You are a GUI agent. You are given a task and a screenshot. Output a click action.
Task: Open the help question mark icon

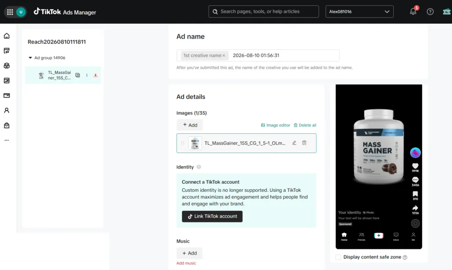point(430,11)
